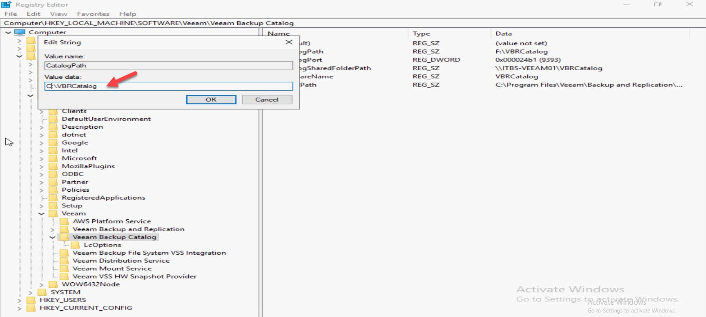Click the Microsoft folder icon
The width and height of the screenshot is (706, 317).
point(53,158)
